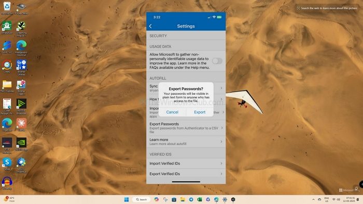Image resolution: width=363 pixels, height=204 pixels.
Task: Open Excel from the taskbar
Action: 200,199
